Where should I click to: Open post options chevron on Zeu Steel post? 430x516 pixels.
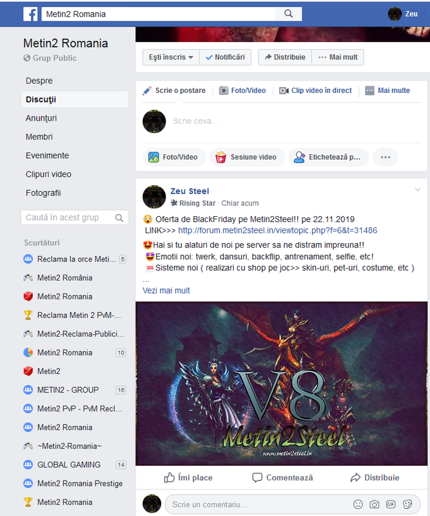[418, 190]
